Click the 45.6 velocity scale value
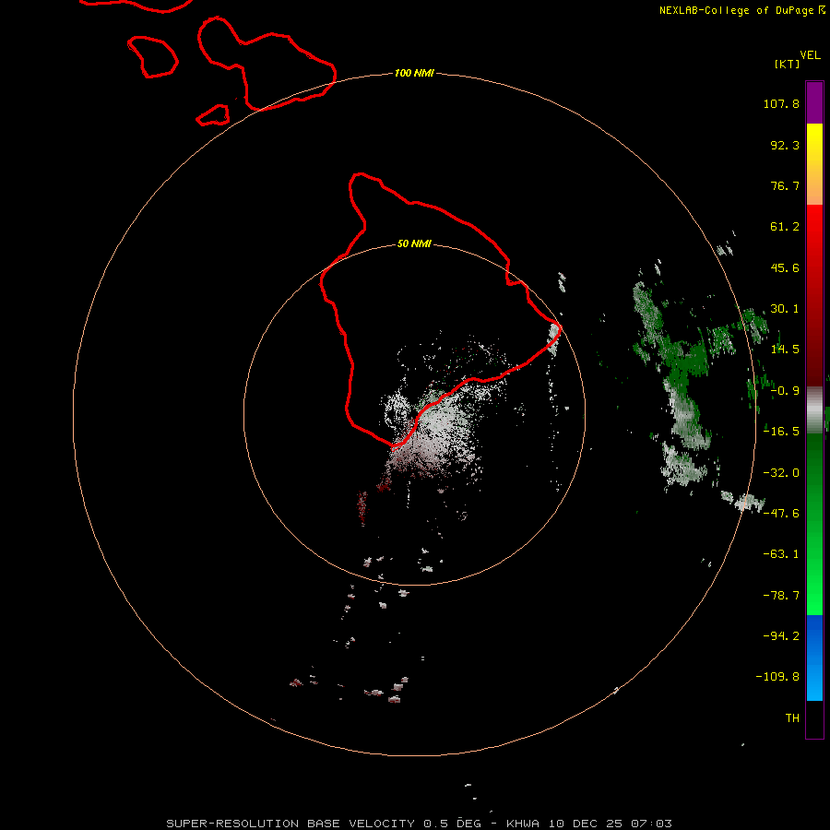The height and width of the screenshot is (830, 830). tap(785, 267)
